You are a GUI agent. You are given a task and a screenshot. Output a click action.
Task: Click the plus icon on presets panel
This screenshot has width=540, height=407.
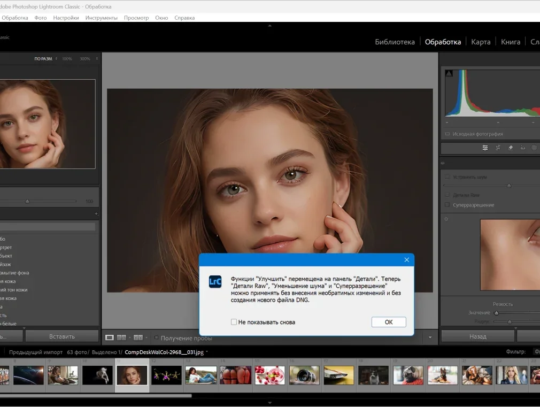[x=96, y=214]
